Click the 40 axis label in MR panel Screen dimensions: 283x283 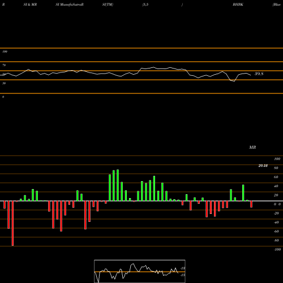click(276, 186)
